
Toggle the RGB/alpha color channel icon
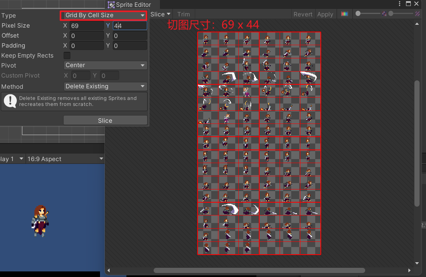[344, 14]
